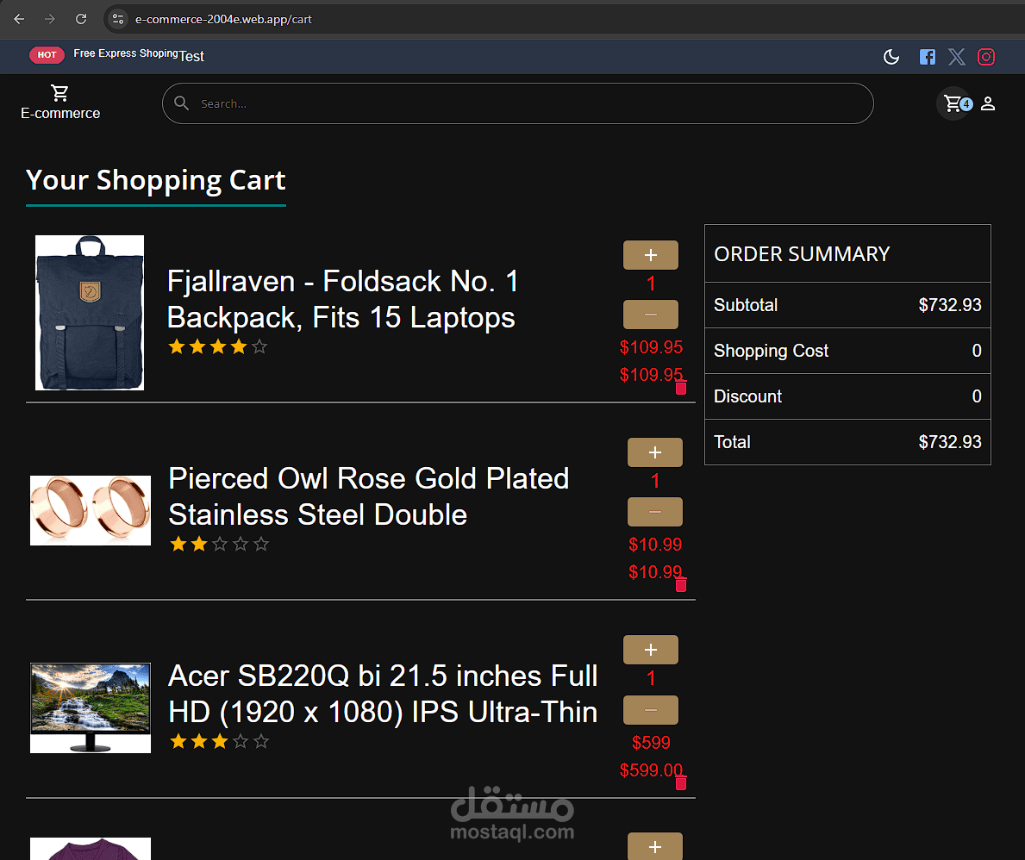Open site information icon in address bar
Viewport: 1025px width, 860px height.
[x=117, y=19]
